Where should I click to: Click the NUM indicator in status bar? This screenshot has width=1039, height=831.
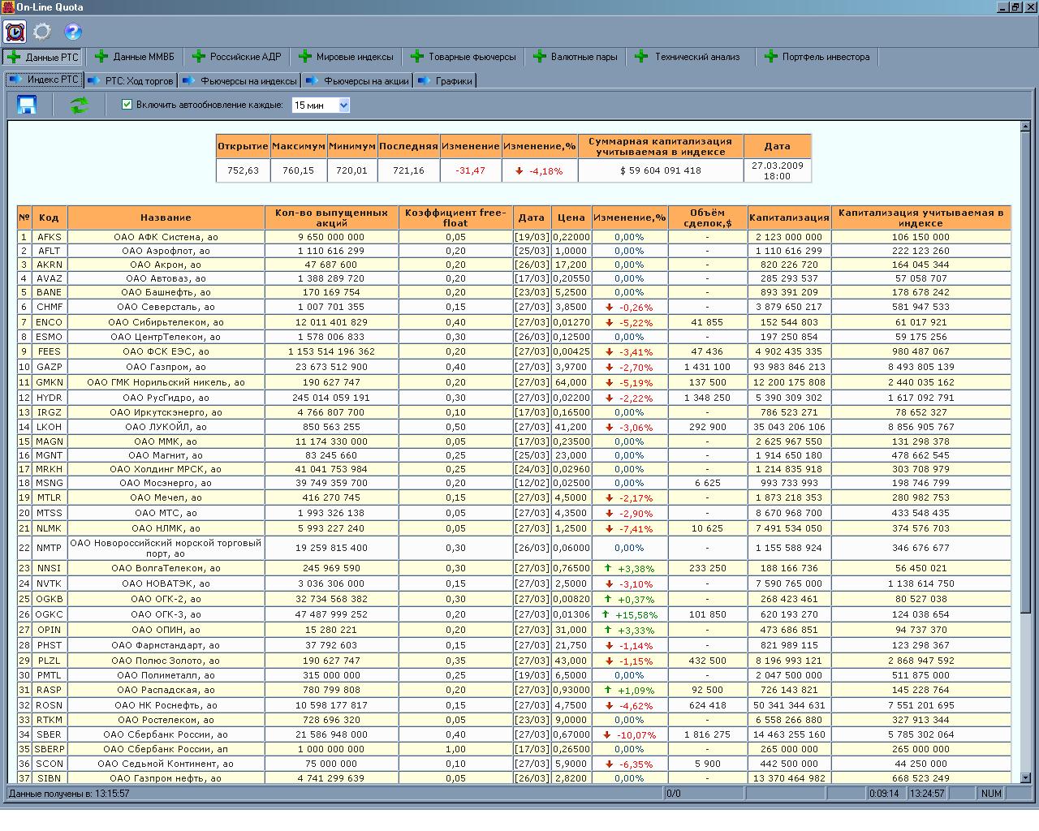991,793
